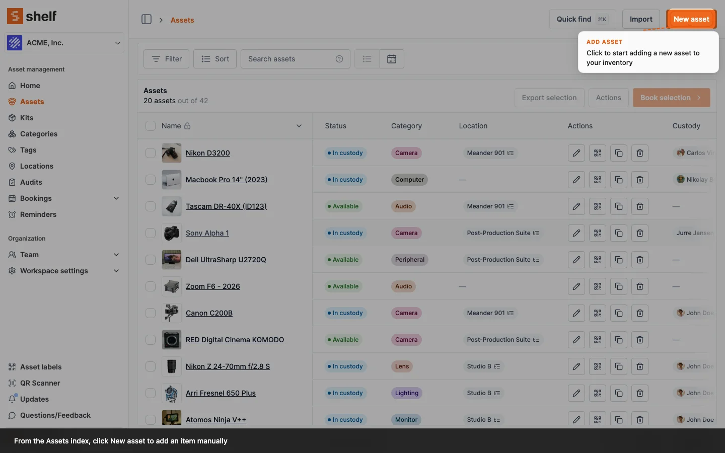Toggle the select-all checkbox in header
Screen dimensions: 725x453
[151, 126]
